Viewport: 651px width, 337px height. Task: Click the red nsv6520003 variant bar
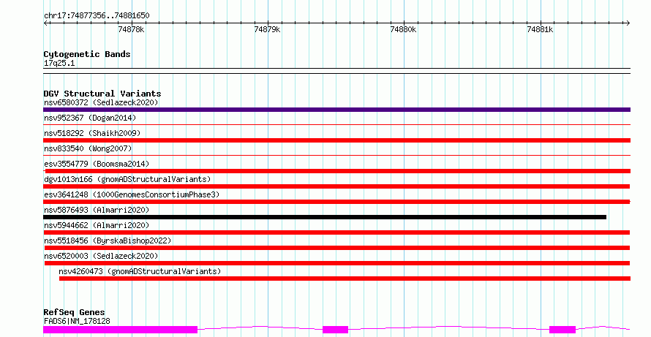pos(337,263)
